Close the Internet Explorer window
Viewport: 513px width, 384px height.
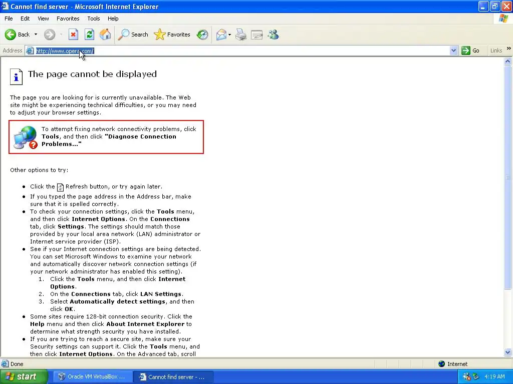[506, 6]
